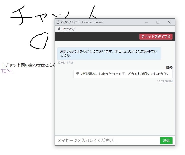Viewport: 185px width, 155px height.
Task: Click the timestamp 10:03:38 PM
Action: pyautogui.click(x=165, y=81)
